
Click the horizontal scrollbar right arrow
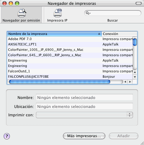[130, 82]
